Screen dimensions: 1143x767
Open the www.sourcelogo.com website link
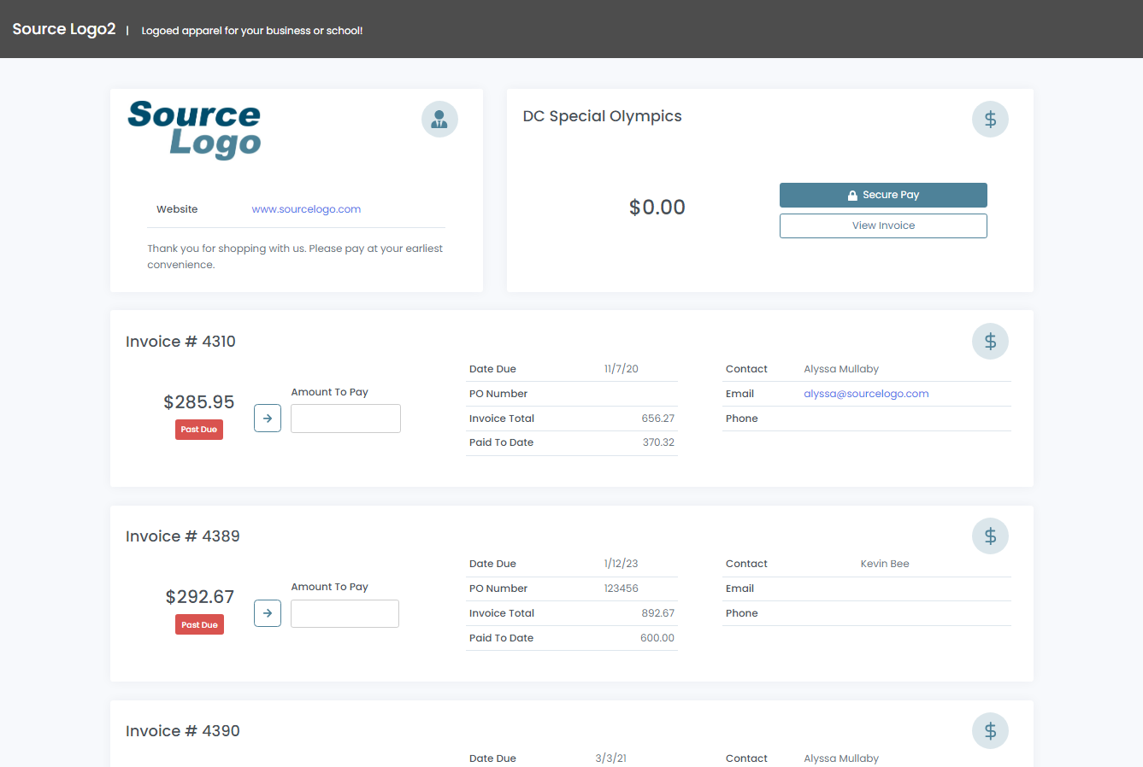(306, 209)
